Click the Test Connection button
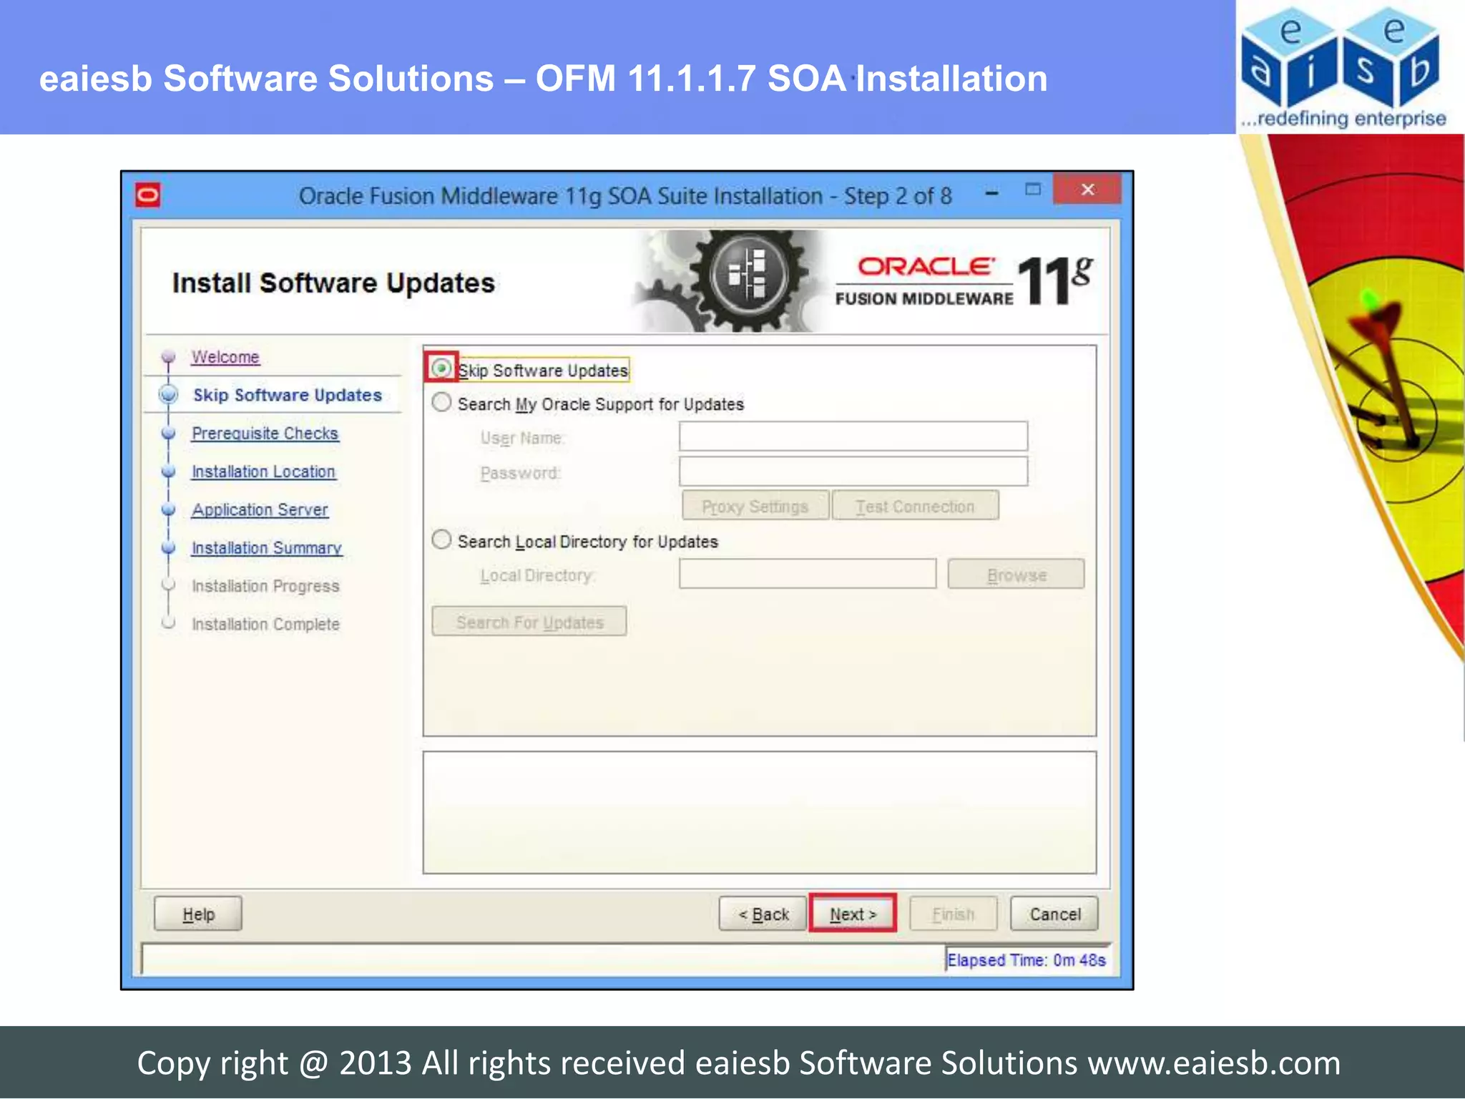The image size is (1465, 1099). [x=915, y=506]
